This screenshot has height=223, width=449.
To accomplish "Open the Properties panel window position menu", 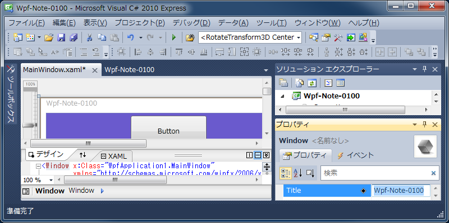I will click(415, 124).
